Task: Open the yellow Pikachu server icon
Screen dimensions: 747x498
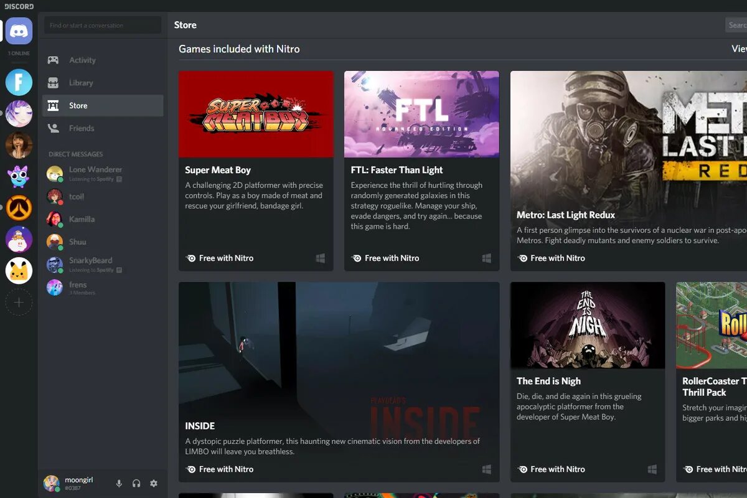Action: [x=19, y=270]
